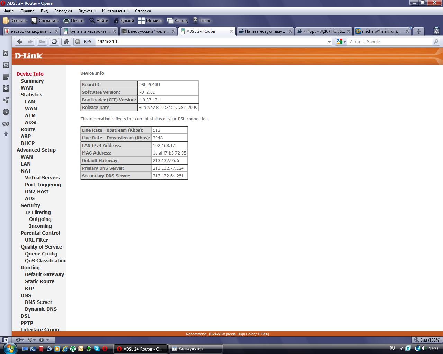Open the links sidebar panel icon
Image resolution: width=443 pixels, height=354 pixels.
(x=6, y=124)
